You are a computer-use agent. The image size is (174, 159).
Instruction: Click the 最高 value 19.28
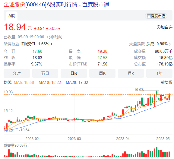point(103,51)
